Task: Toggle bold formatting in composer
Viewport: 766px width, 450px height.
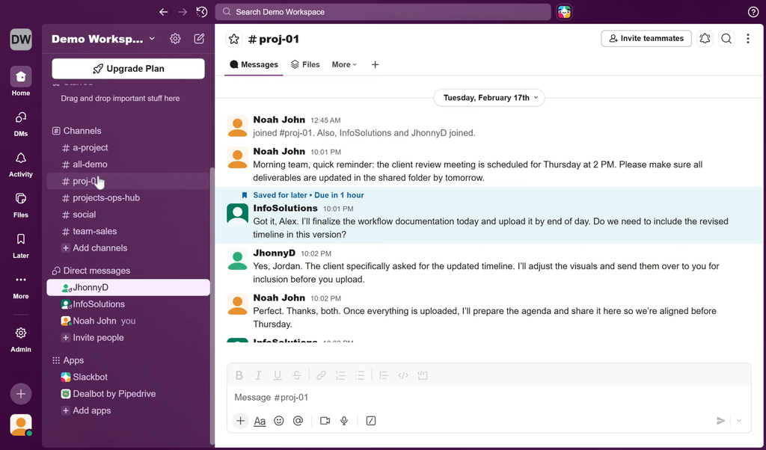Action: pyautogui.click(x=239, y=375)
